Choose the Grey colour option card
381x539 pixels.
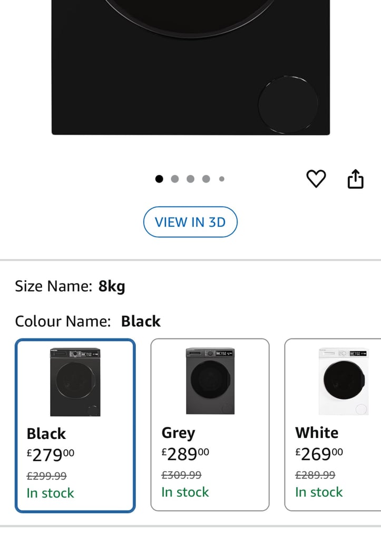tap(210, 425)
